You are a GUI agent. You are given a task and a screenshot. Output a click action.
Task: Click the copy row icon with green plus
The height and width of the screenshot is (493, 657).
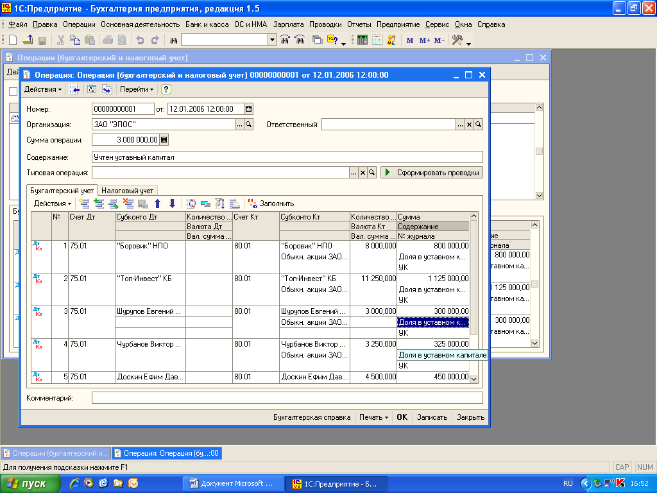(99, 203)
